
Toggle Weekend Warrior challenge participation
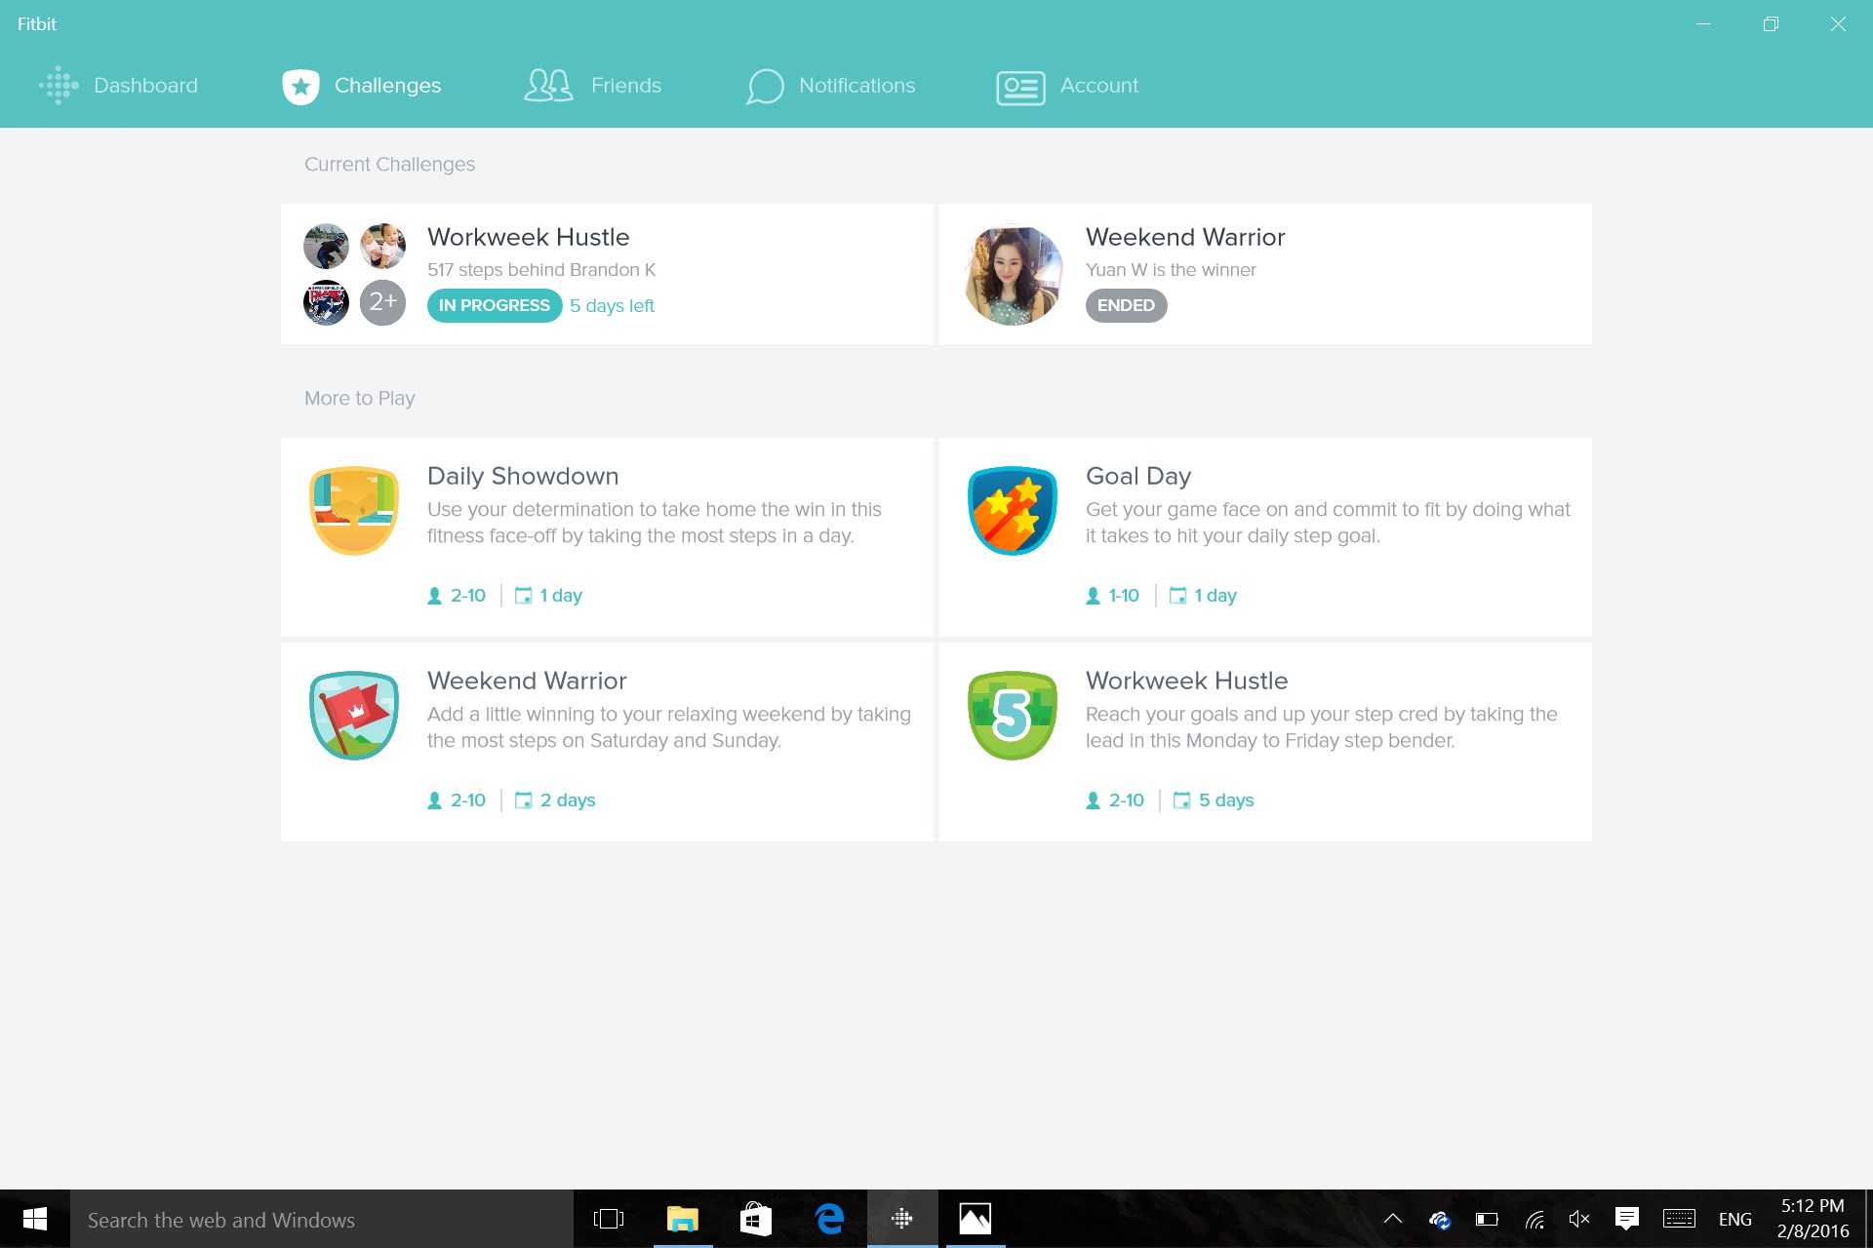tap(606, 738)
